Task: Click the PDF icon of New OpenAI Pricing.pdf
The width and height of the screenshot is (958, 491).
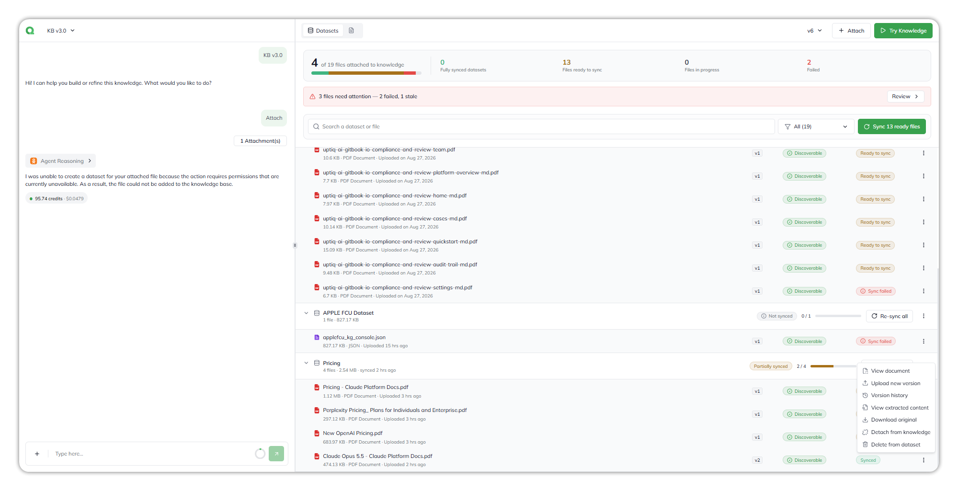Action: [x=317, y=434]
